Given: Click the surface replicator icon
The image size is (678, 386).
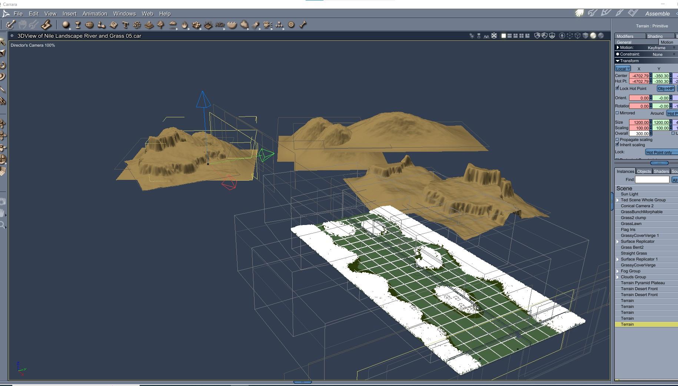Looking at the screenshot, I should point(196,25).
